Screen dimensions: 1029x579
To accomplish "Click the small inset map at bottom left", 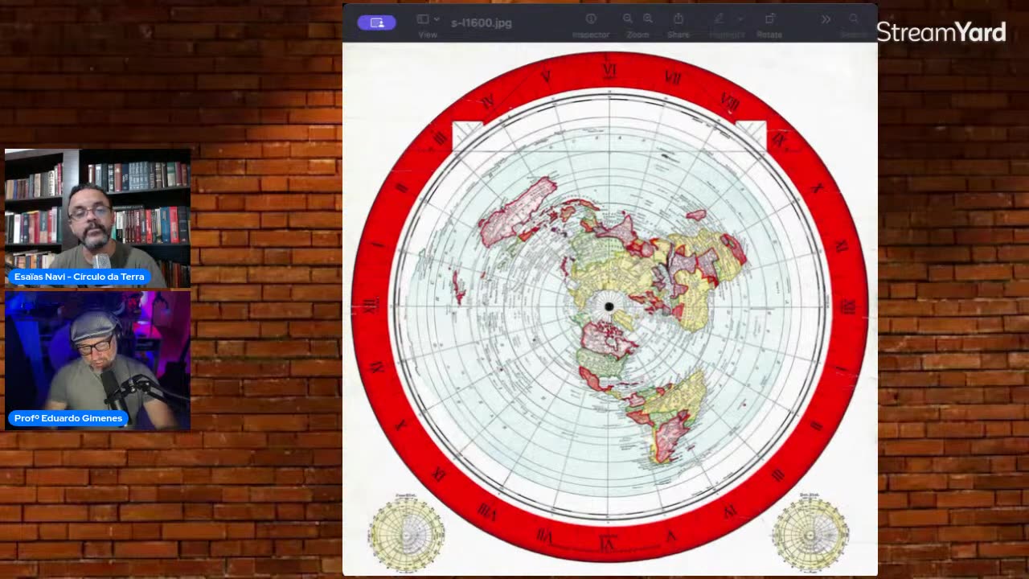I will click(x=407, y=533).
